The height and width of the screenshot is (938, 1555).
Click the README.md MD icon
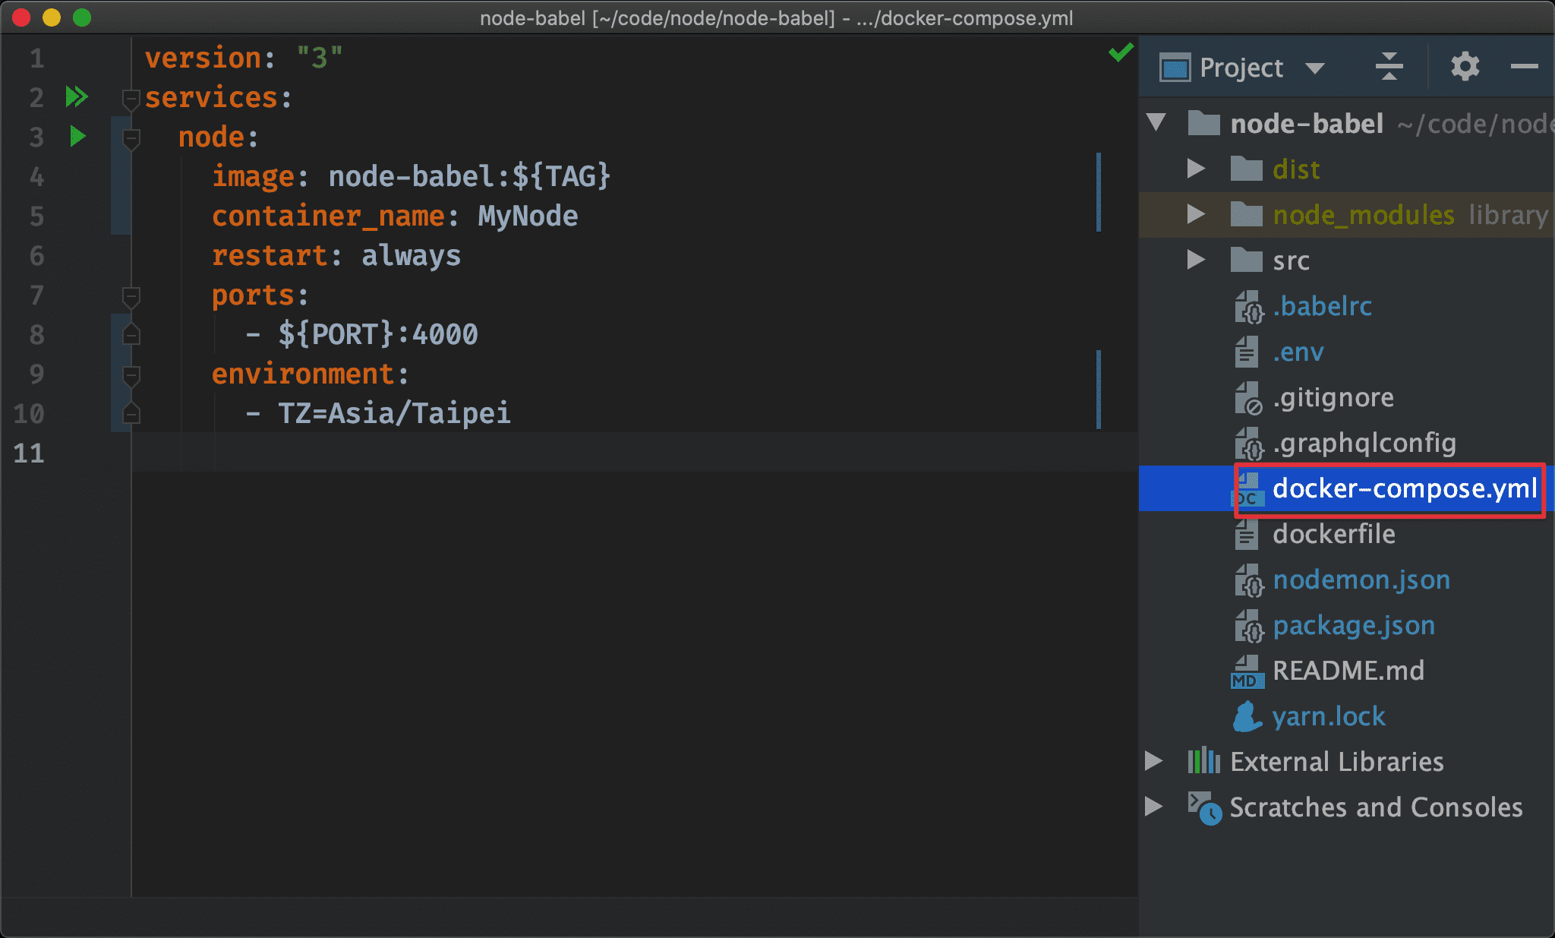[1247, 671]
